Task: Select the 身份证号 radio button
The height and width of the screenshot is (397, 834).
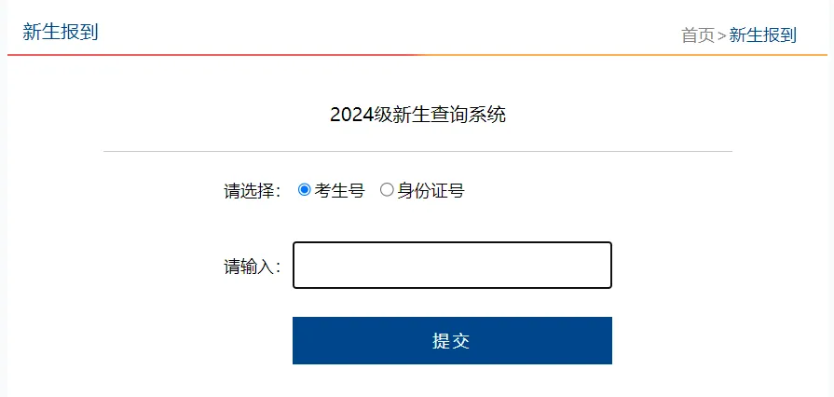Action: pyautogui.click(x=387, y=190)
